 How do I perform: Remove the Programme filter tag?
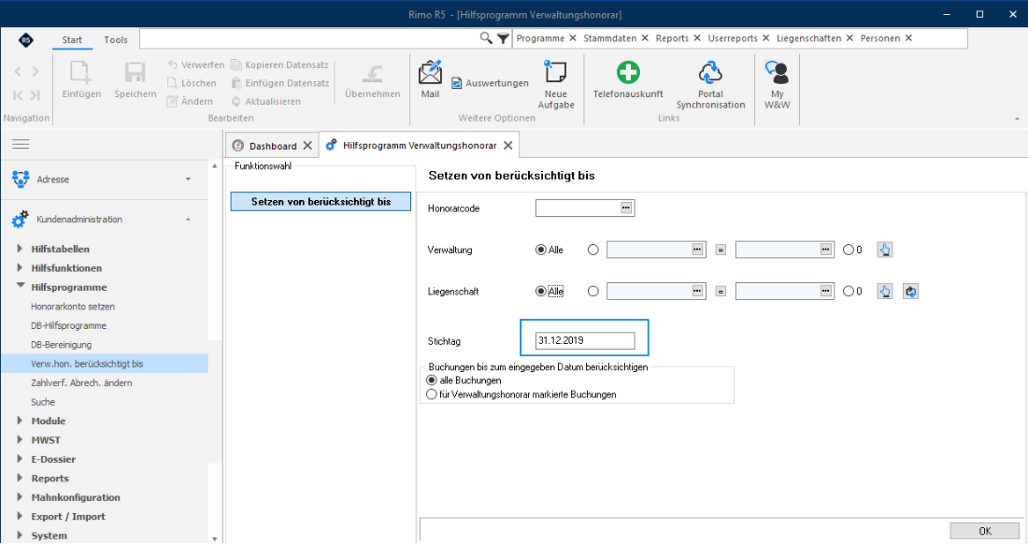tap(572, 38)
